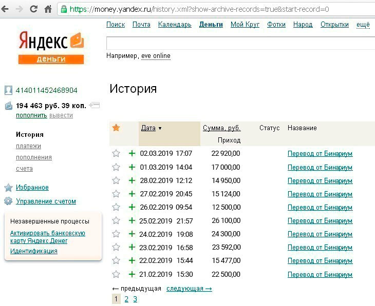Go to history page 3

point(135,299)
